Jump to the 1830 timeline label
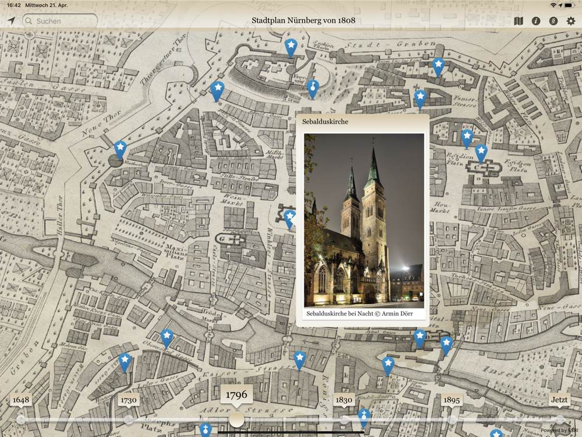The width and height of the screenshot is (582, 437). pos(344,400)
